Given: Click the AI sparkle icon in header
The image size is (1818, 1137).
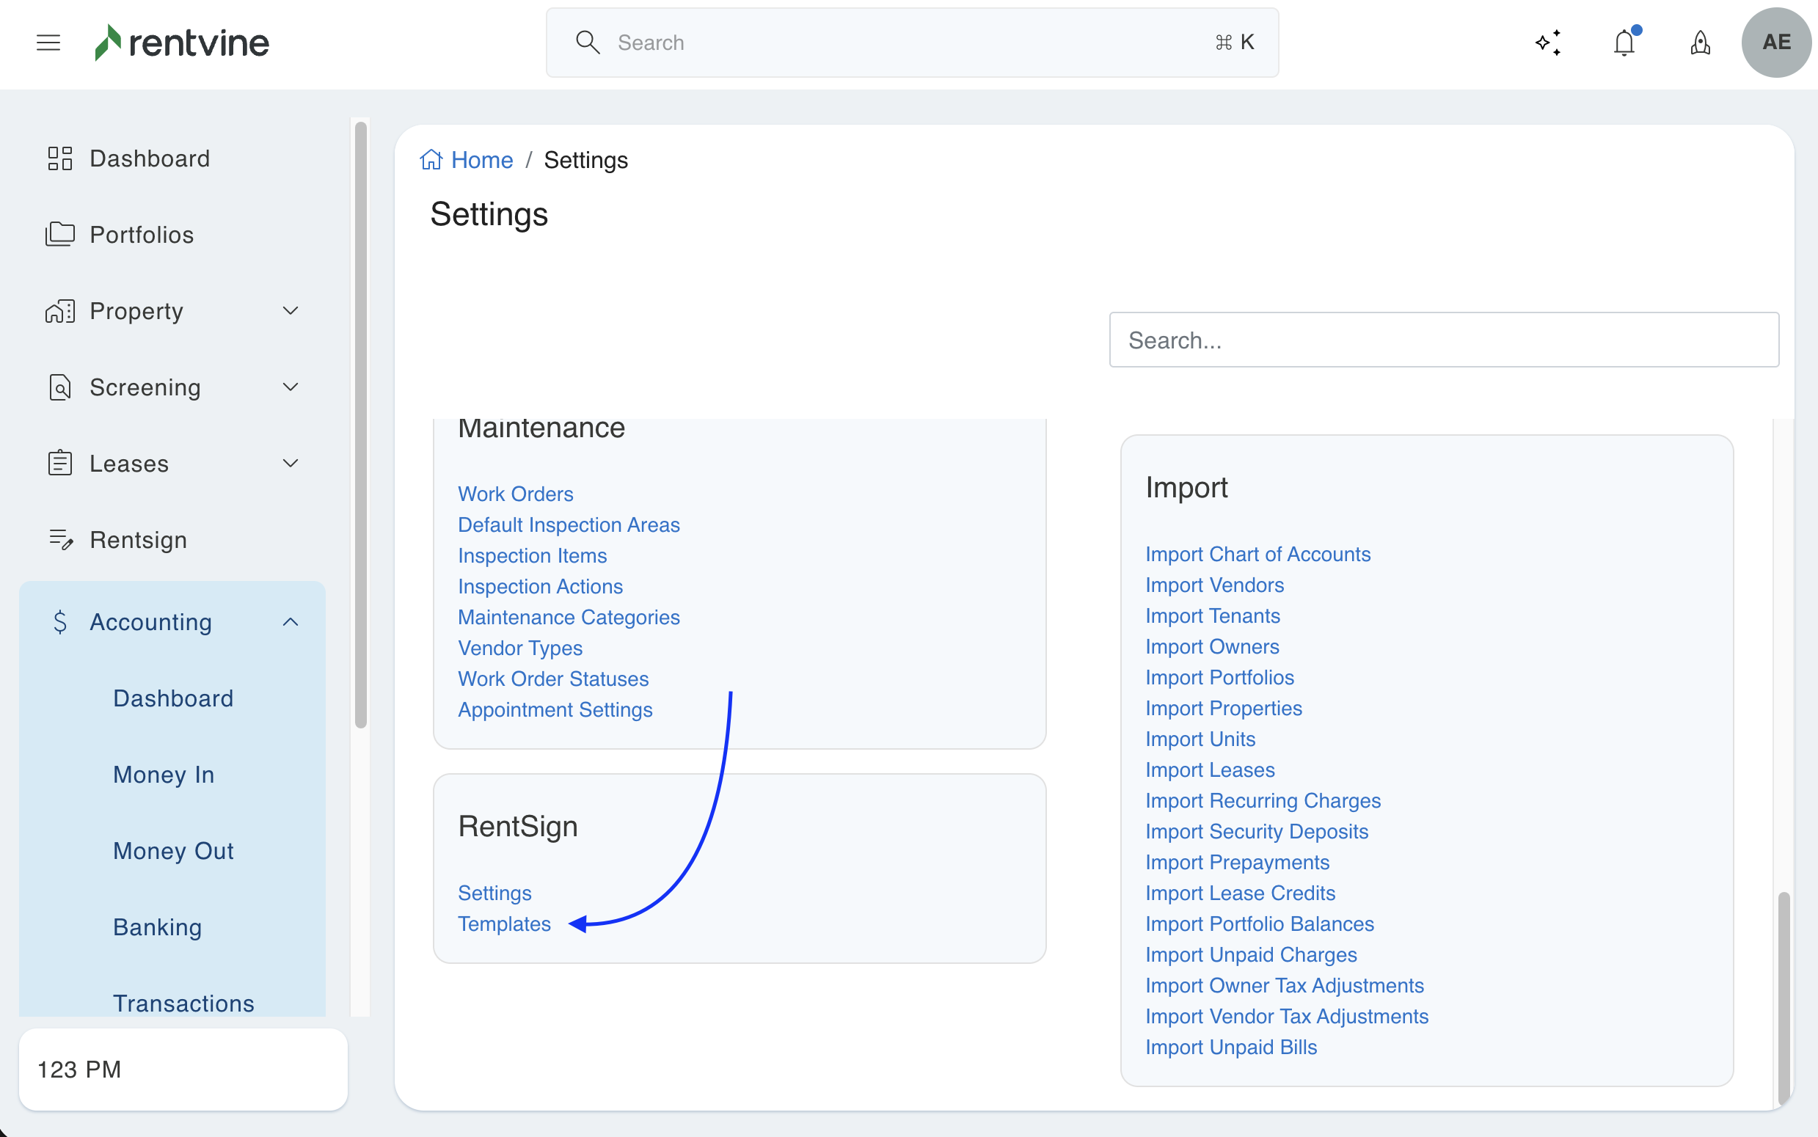Looking at the screenshot, I should pos(1547,42).
